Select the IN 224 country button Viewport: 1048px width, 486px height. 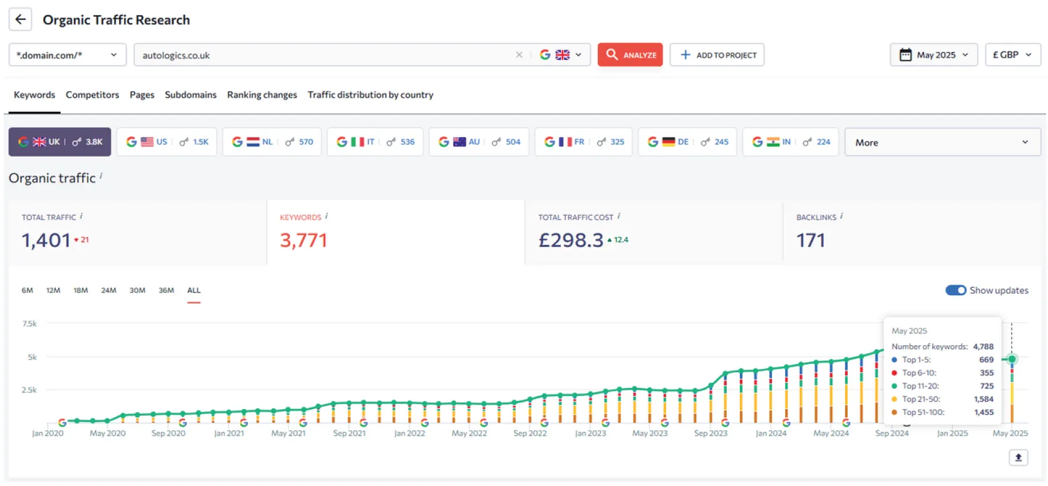coord(791,142)
